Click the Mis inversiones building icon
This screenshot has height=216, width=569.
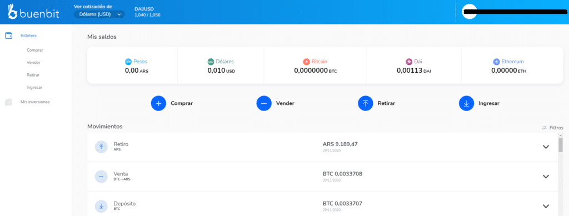click(x=9, y=102)
